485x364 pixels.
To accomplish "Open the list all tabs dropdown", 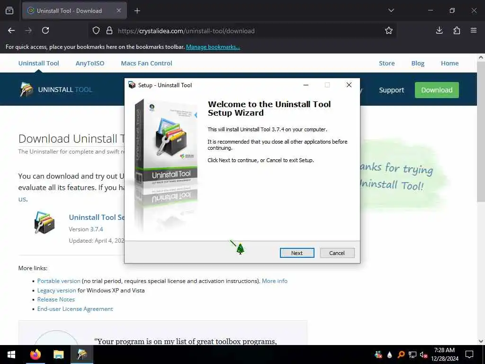I will point(391,10).
